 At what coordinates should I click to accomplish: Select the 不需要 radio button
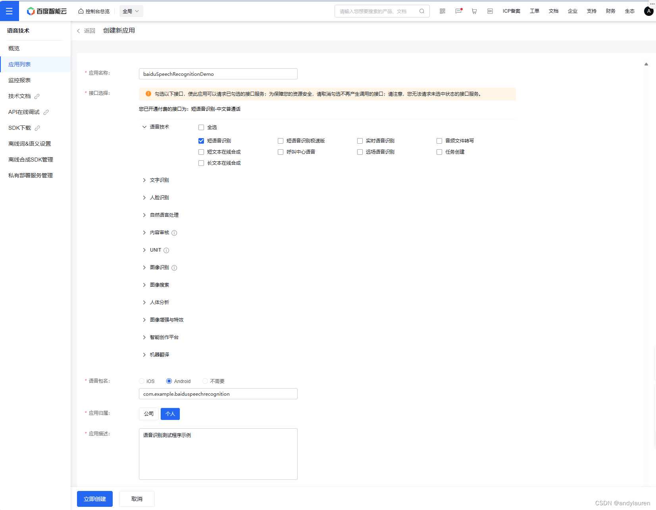pyautogui.click(x=205, y=381)
